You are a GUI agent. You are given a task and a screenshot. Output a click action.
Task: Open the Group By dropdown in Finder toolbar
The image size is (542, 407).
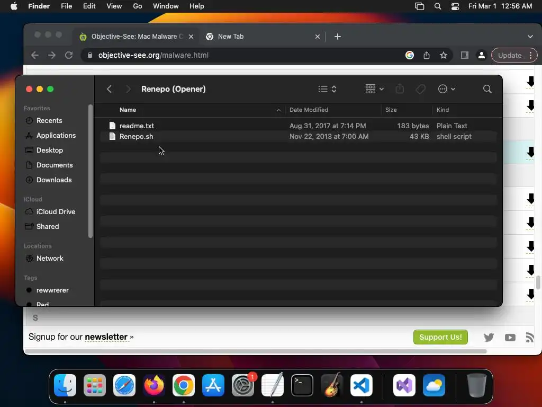click(374, 89)
